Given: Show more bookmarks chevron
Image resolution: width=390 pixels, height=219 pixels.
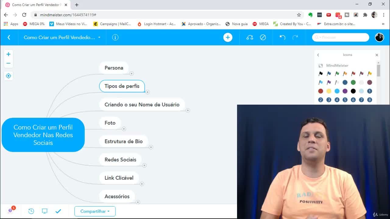Looking at the screenshot, I should (x=383, y=24).
